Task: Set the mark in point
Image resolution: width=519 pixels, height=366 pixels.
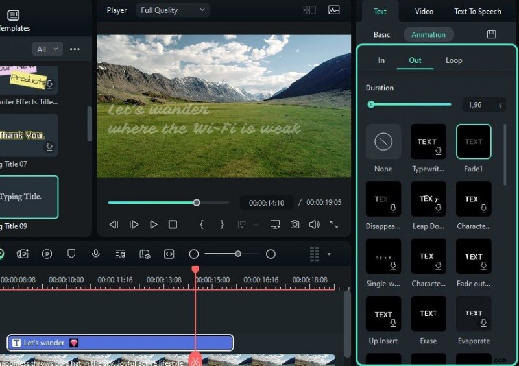Action: click(202, 225)
